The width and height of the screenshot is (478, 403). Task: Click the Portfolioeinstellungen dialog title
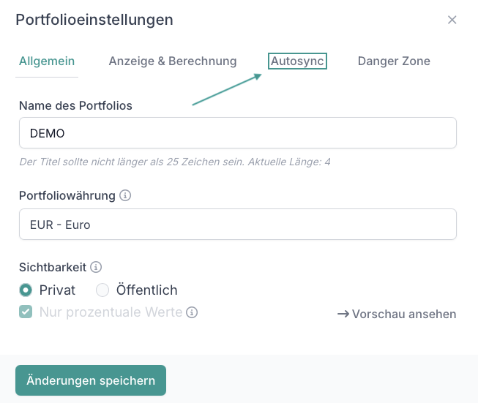pos(94,20)
